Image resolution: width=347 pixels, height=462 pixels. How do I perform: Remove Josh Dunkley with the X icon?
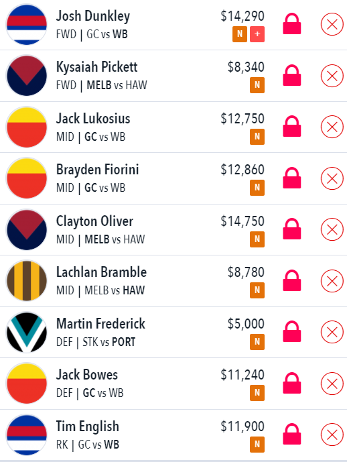(332, 24)
